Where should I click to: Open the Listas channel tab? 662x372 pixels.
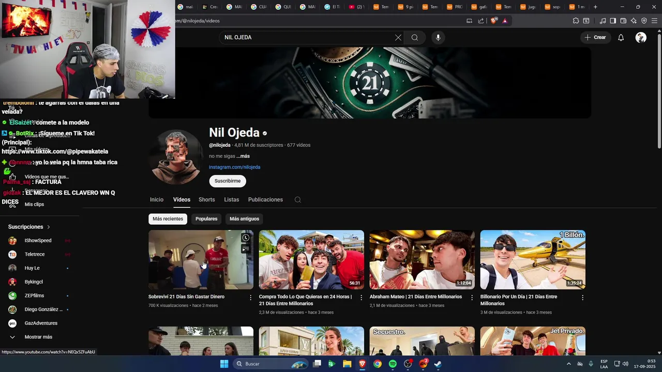(231, 199)
